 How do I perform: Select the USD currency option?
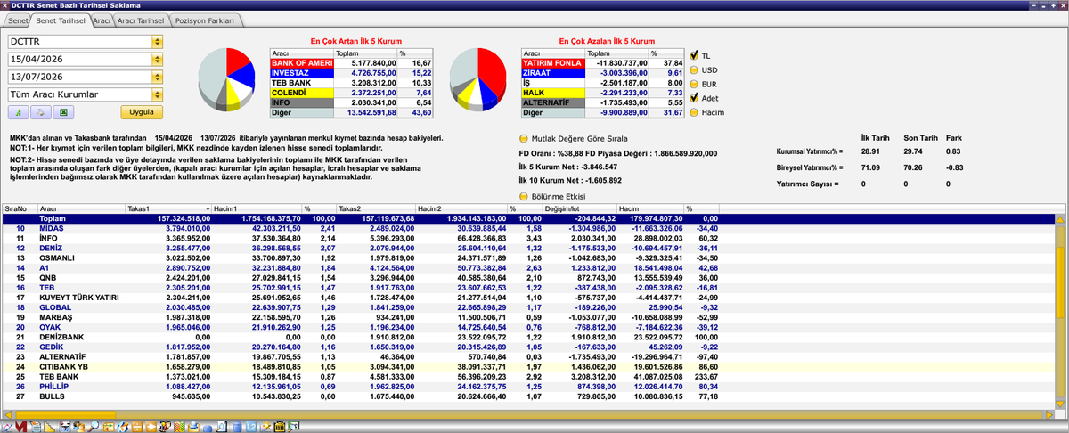point(694,69)
